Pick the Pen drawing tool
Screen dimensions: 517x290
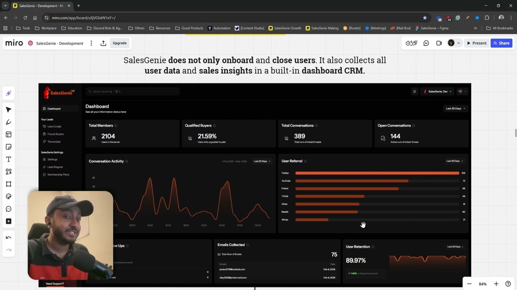pyautogui.click(x=8, y=122)
